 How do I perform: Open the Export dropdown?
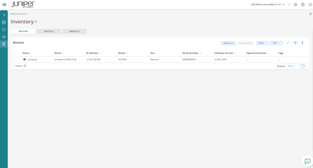262,43
